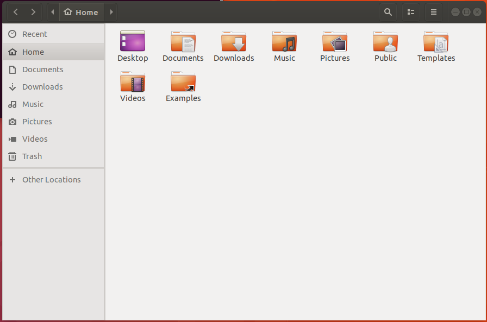487x322 pixels.
Task: Toggle list view with the view icon
Action: click(410, 12)
